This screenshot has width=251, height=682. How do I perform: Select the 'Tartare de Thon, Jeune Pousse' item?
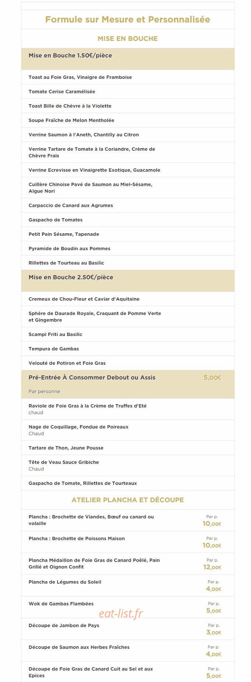[66, 448]
